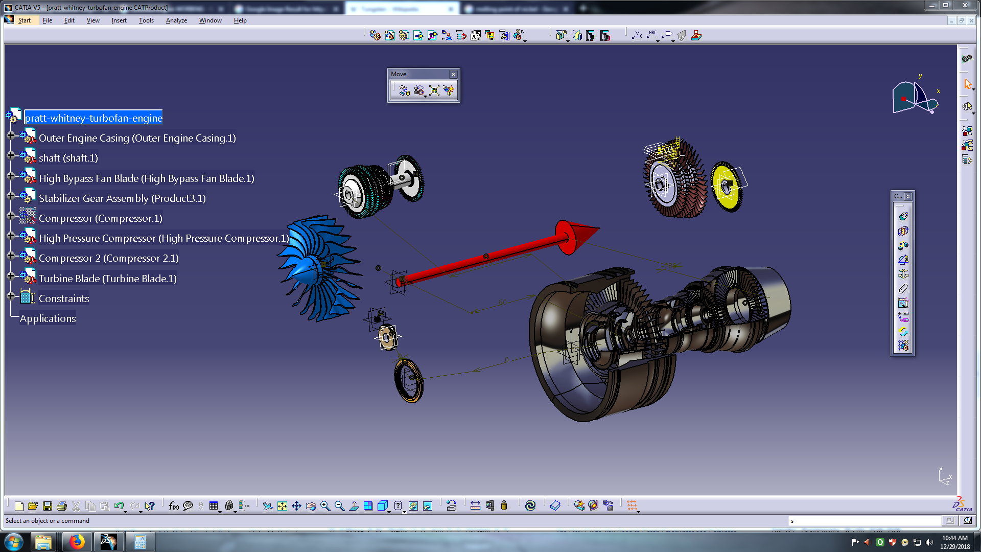Screen dimensions: 981x552
Task: Open the Measure Between tool
Action: pyautogui.click(x=475, y=506)
